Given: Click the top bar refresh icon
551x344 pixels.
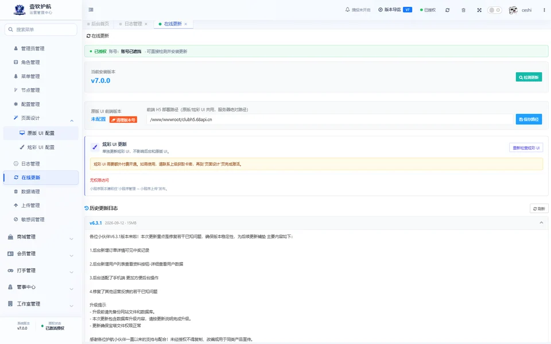Looking at the screenshot, I should [x=447, y=10].
